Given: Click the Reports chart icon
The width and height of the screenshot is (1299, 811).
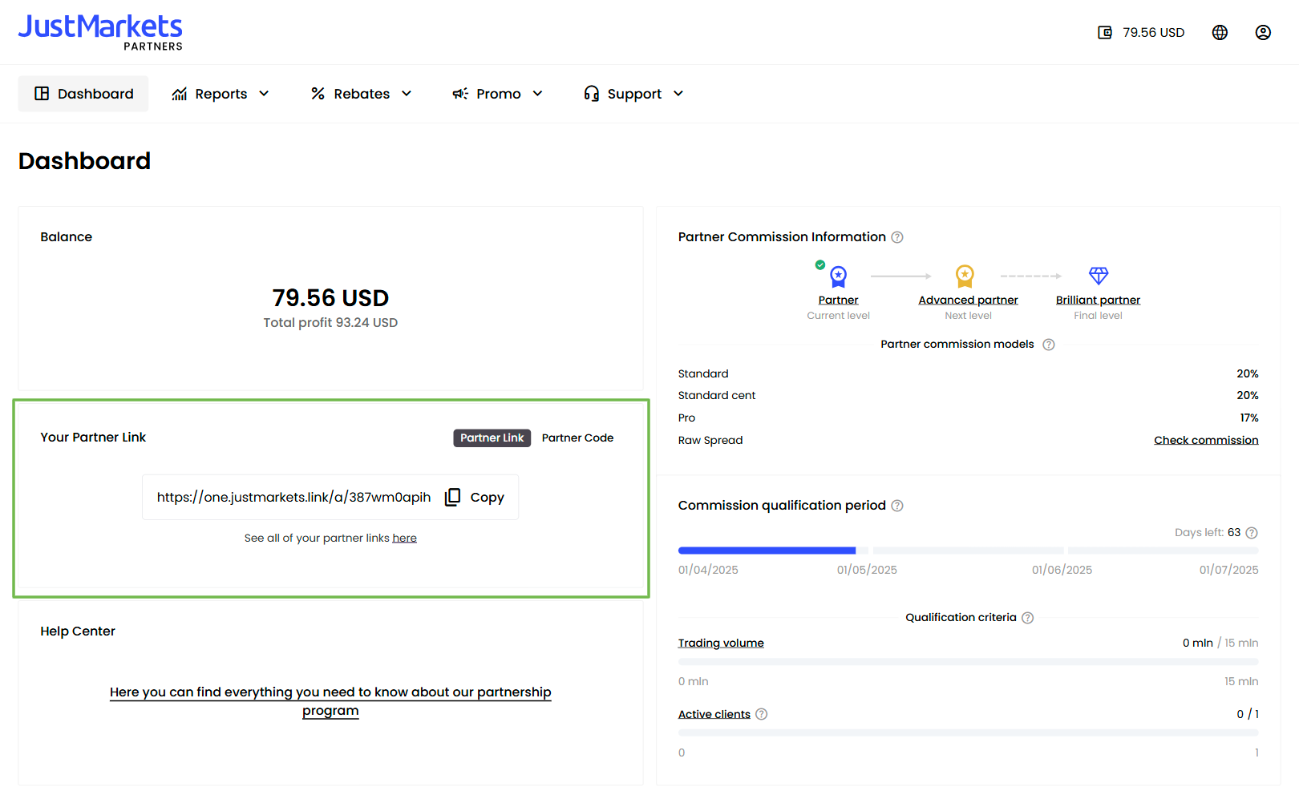Looking at the screenshot, I should [x=180, y=94].
